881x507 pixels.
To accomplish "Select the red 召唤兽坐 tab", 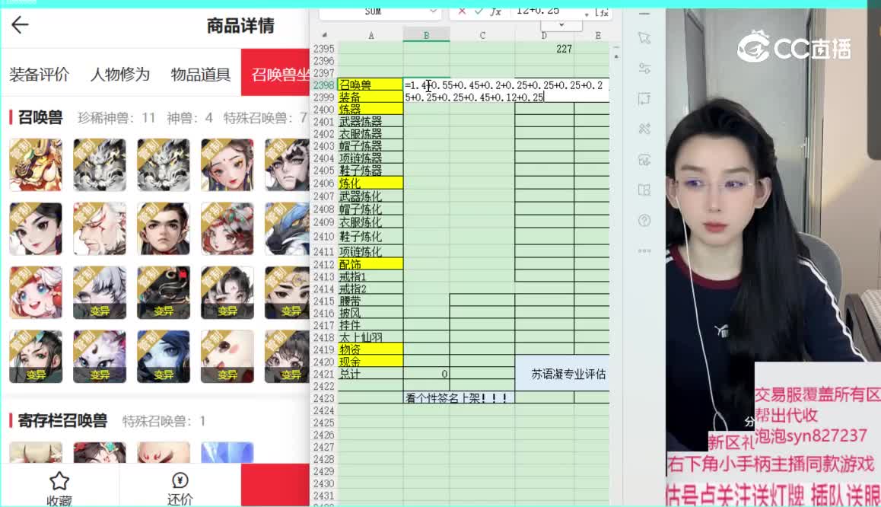I will (x=275, y=73).
